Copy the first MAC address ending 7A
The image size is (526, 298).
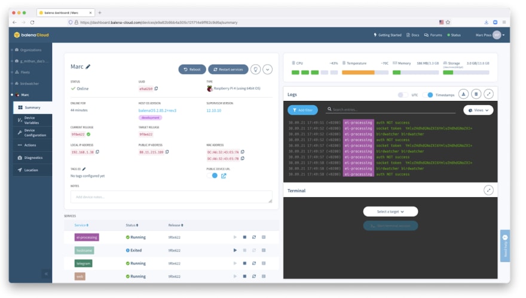click(x=243, y=152)
